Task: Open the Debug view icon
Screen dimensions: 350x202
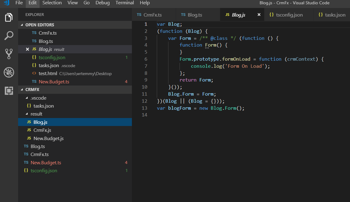Action: pyautogui.click(x=9, y=72)
